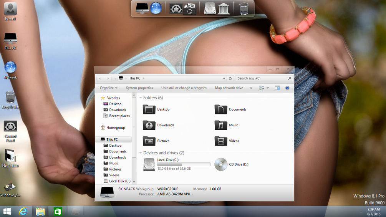Select the Network desktop icon
Screen dimensions: 386x217
pos(10,70)
